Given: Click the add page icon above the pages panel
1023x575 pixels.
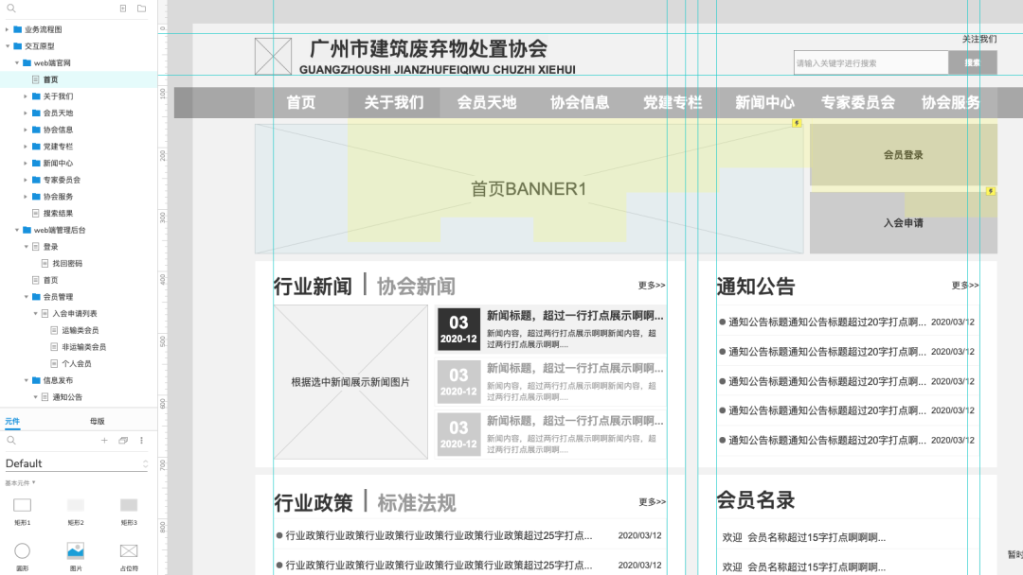Looking at the screenshot, I should pos(122,9).
